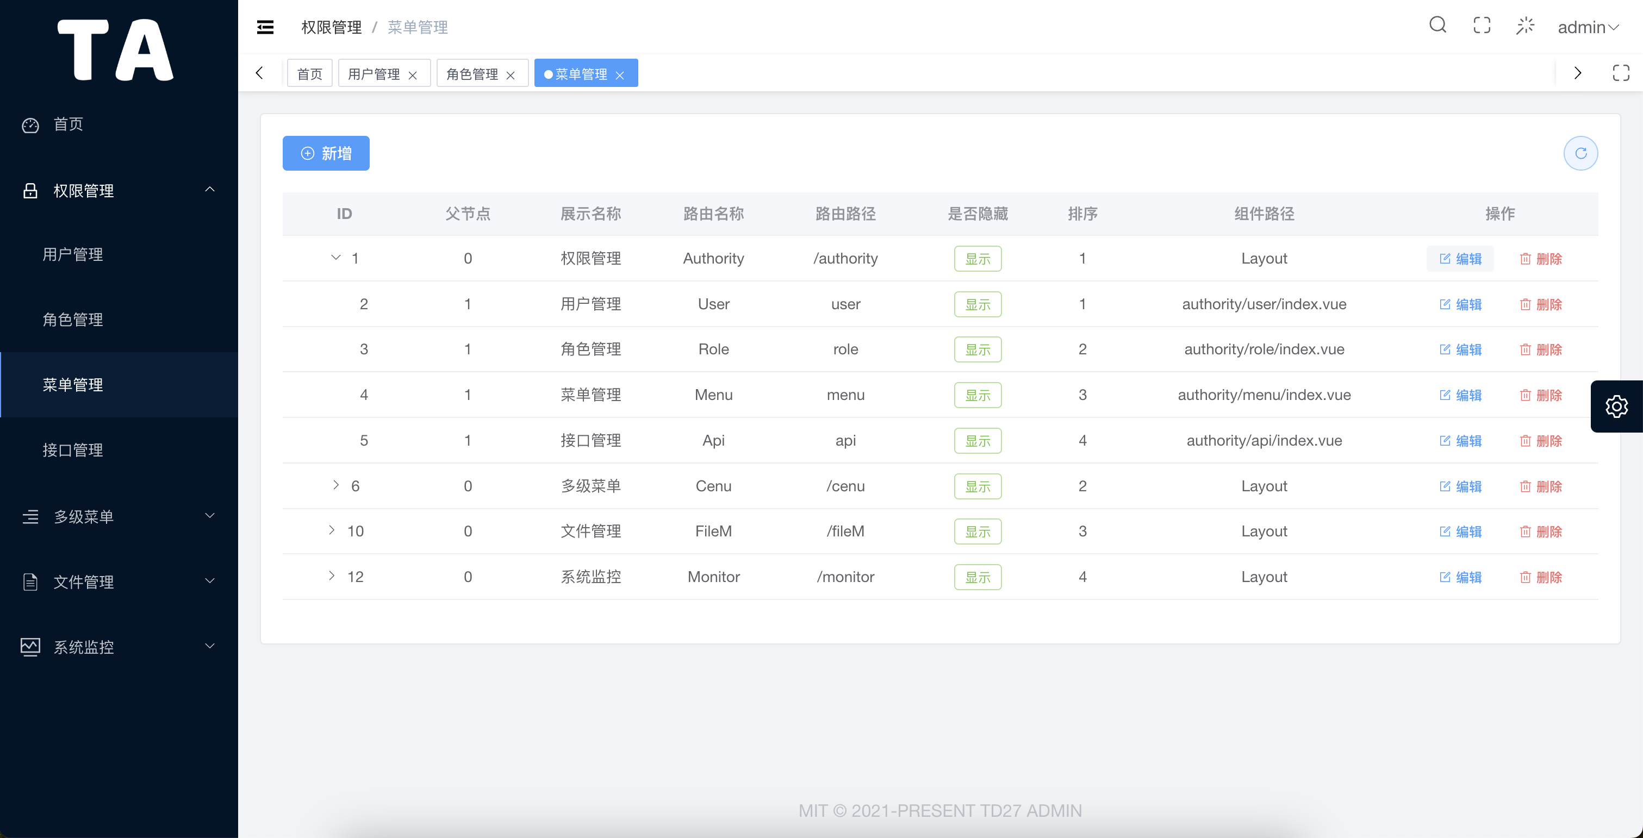1643x838 pixels.
Task: Close the 角色管理 tab
Action: tap(511, 75)
